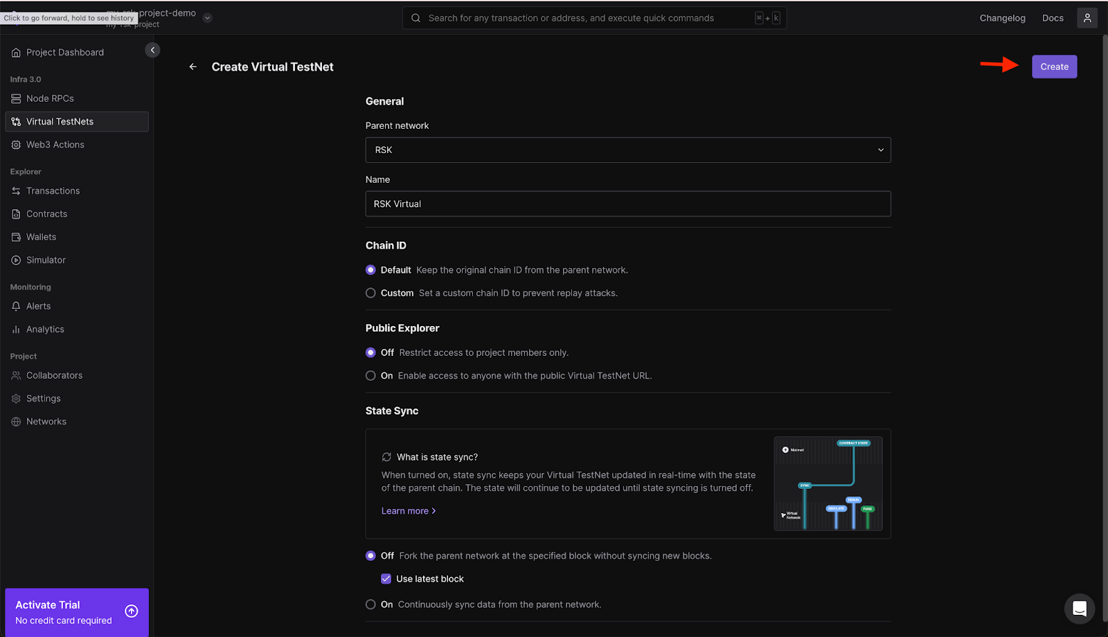Enable State Sync On option

pyautogui.click(x=370, y=604)
